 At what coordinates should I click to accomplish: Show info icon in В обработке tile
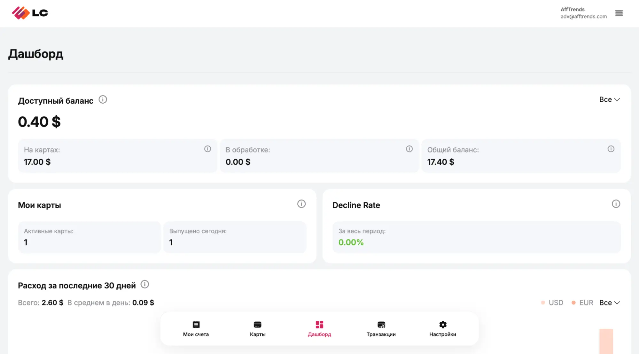point(409,149)
